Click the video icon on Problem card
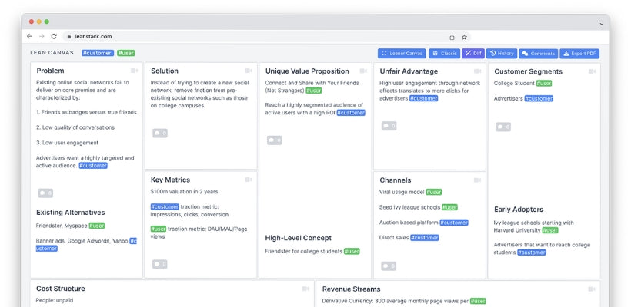Screen dimensions: 631x307 [x=134, y=71]
